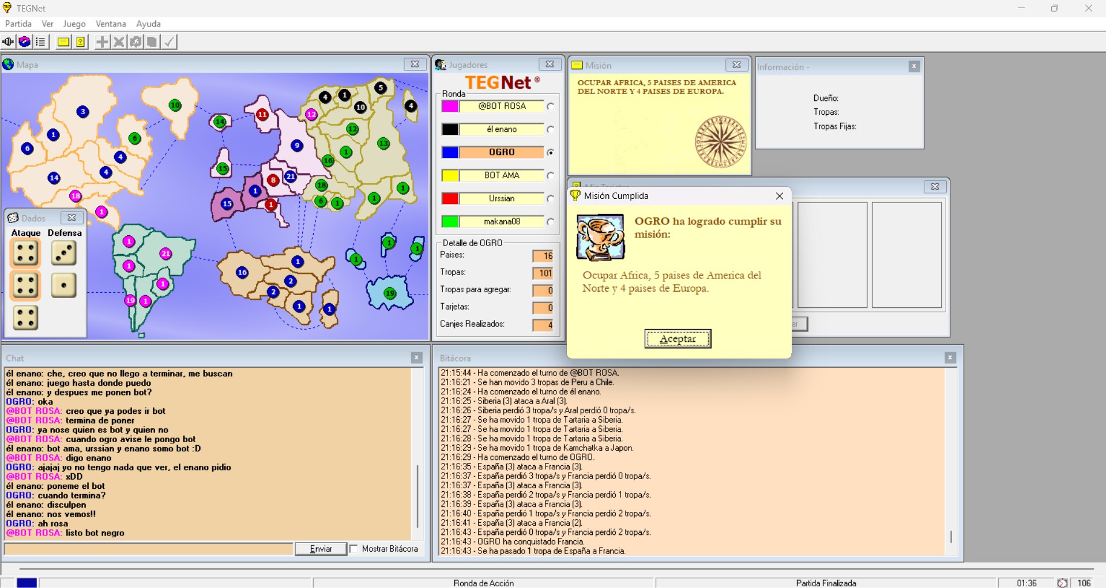Select the @BOT ROSA radio button

[551, 107]
